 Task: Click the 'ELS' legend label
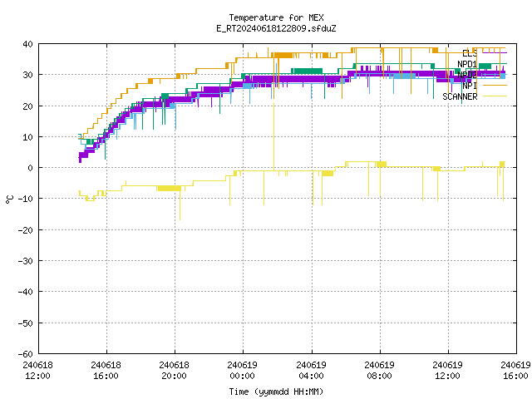point(470,53)
